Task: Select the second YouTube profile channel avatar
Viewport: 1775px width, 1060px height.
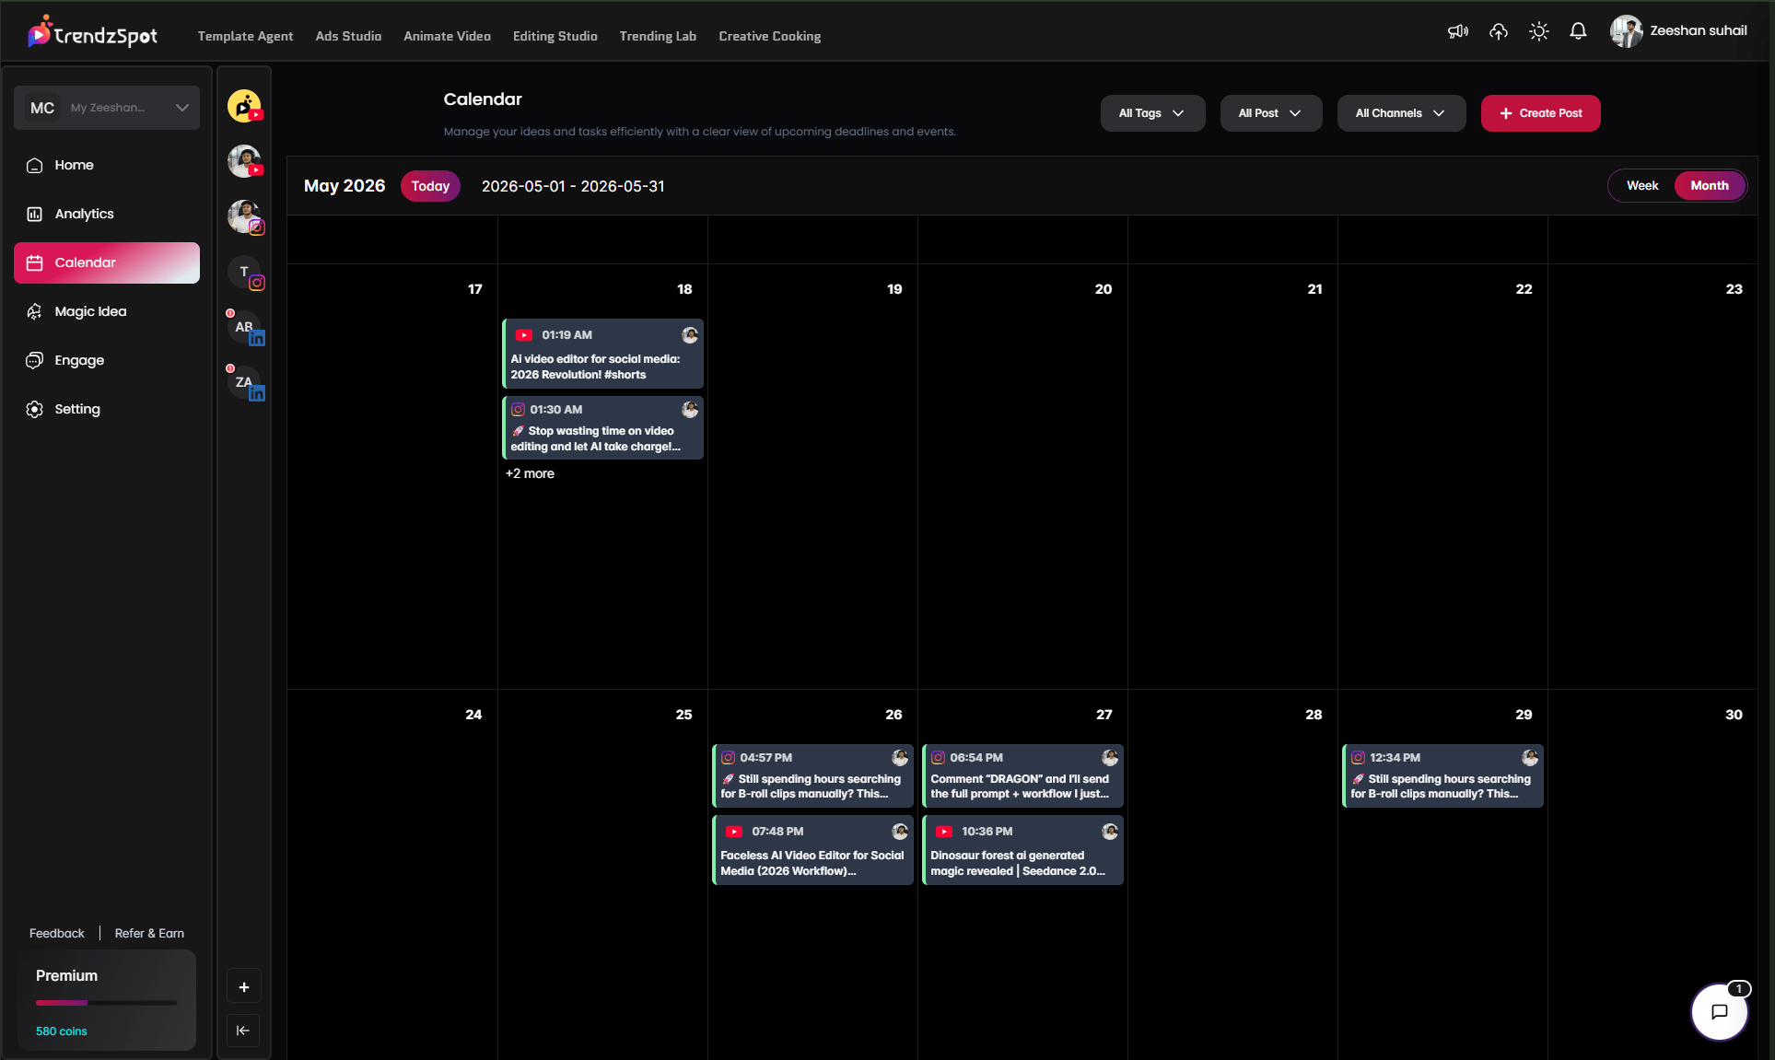Action: 245,161
